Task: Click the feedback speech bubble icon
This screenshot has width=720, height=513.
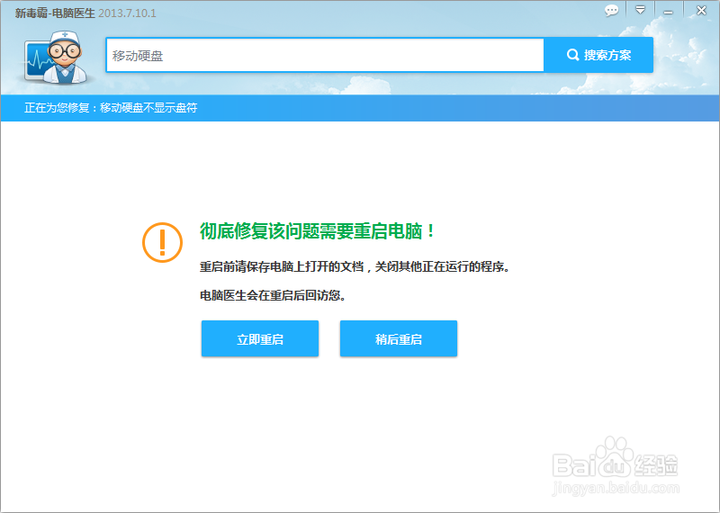Action: click(x=611, y=10)
